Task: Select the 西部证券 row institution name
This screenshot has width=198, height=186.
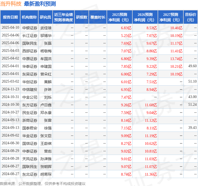Action: (x=30, y=51)
